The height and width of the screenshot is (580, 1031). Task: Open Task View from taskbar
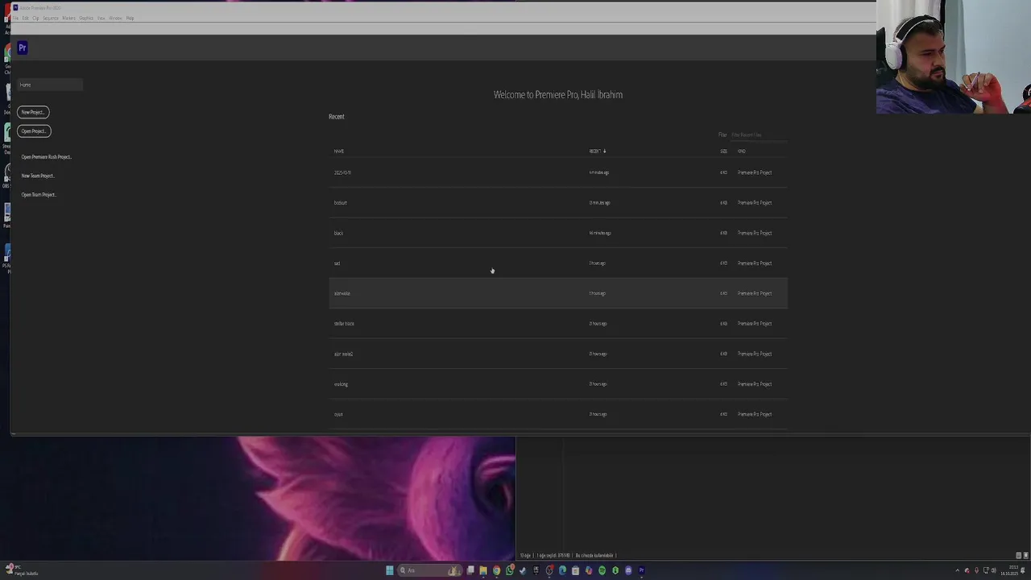pyautogui.click(x=470, y=570)
